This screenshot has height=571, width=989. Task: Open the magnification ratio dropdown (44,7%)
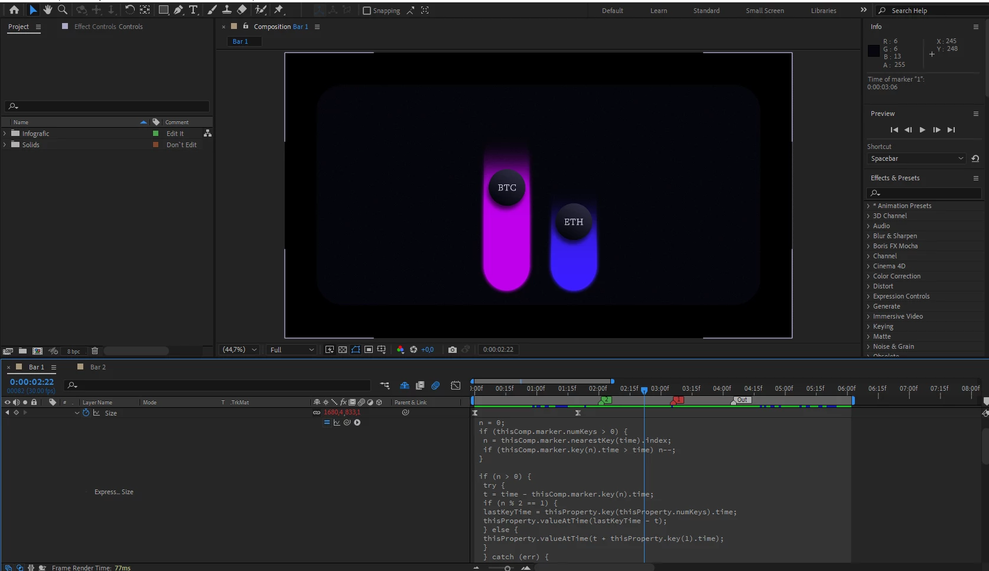[x=239, y=350]
